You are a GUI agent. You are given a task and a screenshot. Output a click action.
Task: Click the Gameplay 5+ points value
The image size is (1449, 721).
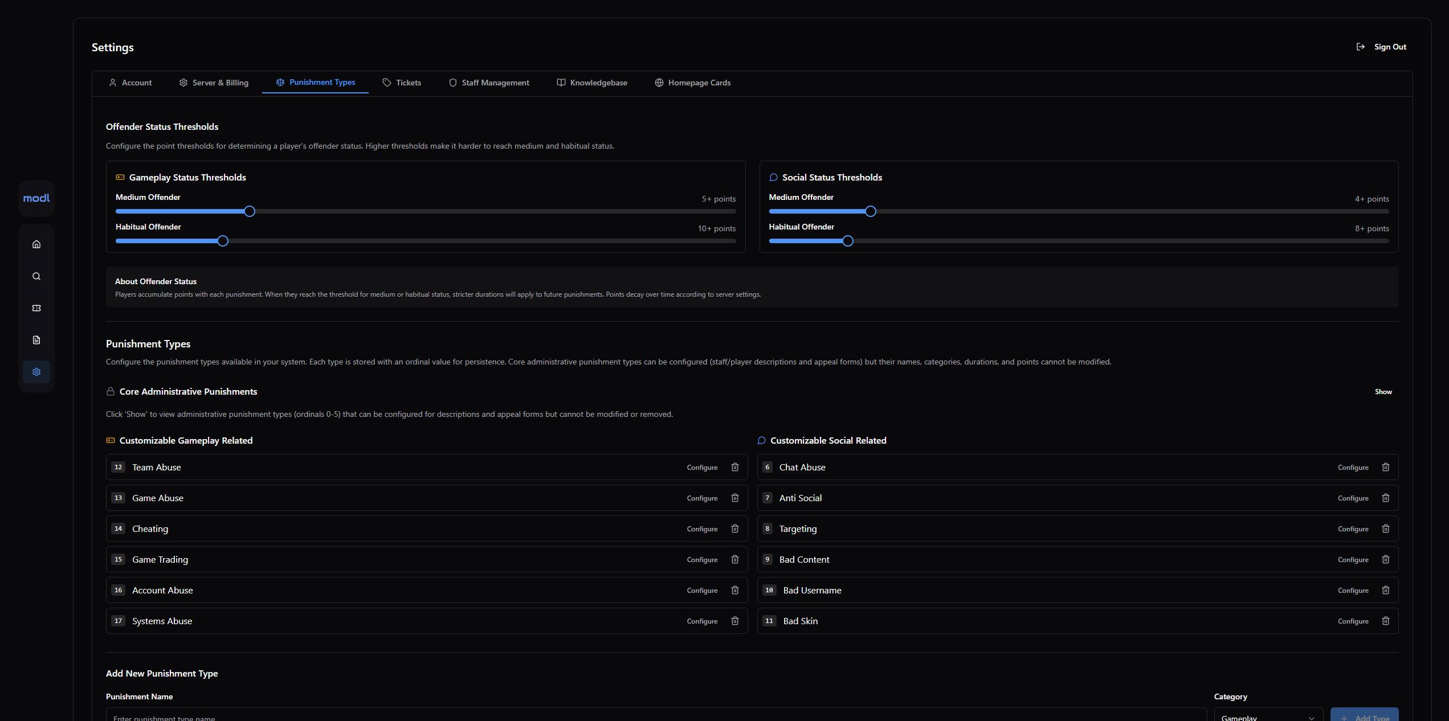(x=719, y=199)
